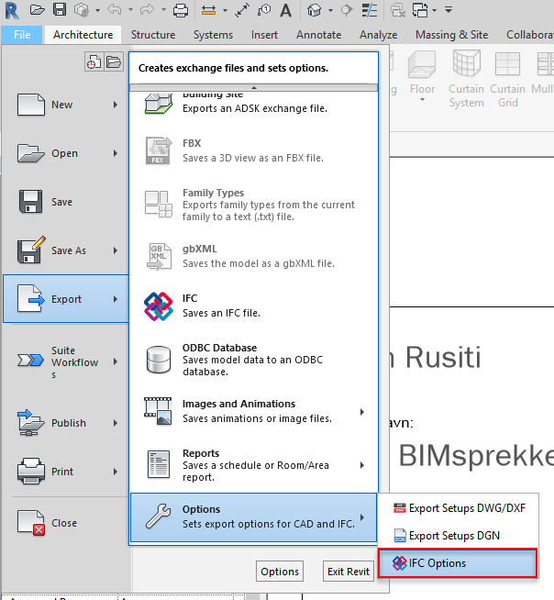Select the Tag by Category icon
554x600 pixels.
coord(264,10)
